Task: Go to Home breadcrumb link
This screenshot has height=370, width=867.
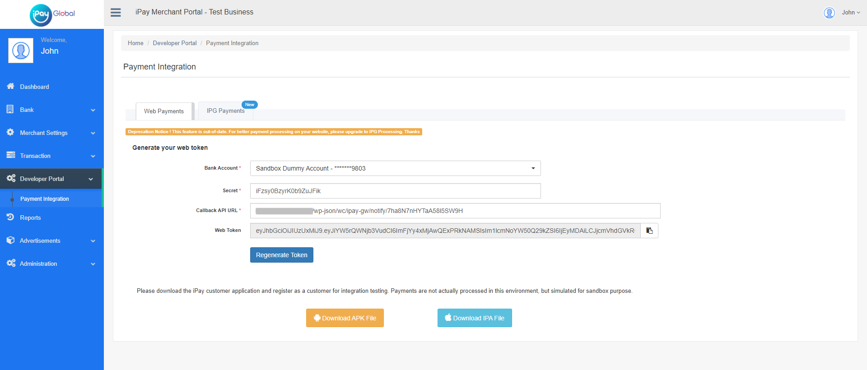Action: pos(135,43)
